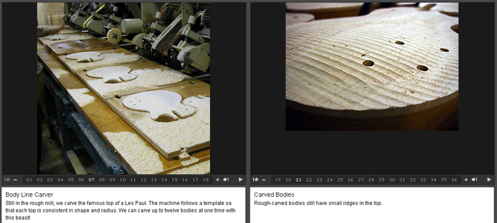Viewport: 497px width, 223px height.
Task: Select slide number 12
Action: click(x=144, y=180)
